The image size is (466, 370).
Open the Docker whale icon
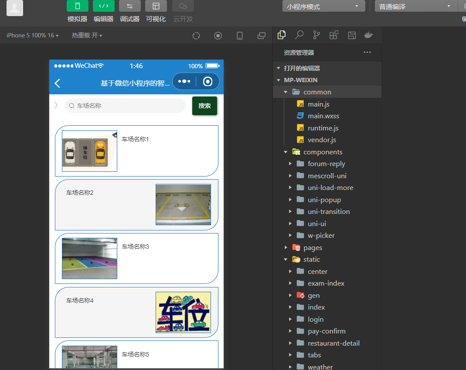[368, 35]
